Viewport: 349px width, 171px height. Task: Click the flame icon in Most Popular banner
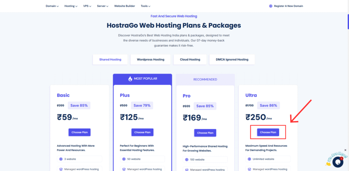pos(130,79)
